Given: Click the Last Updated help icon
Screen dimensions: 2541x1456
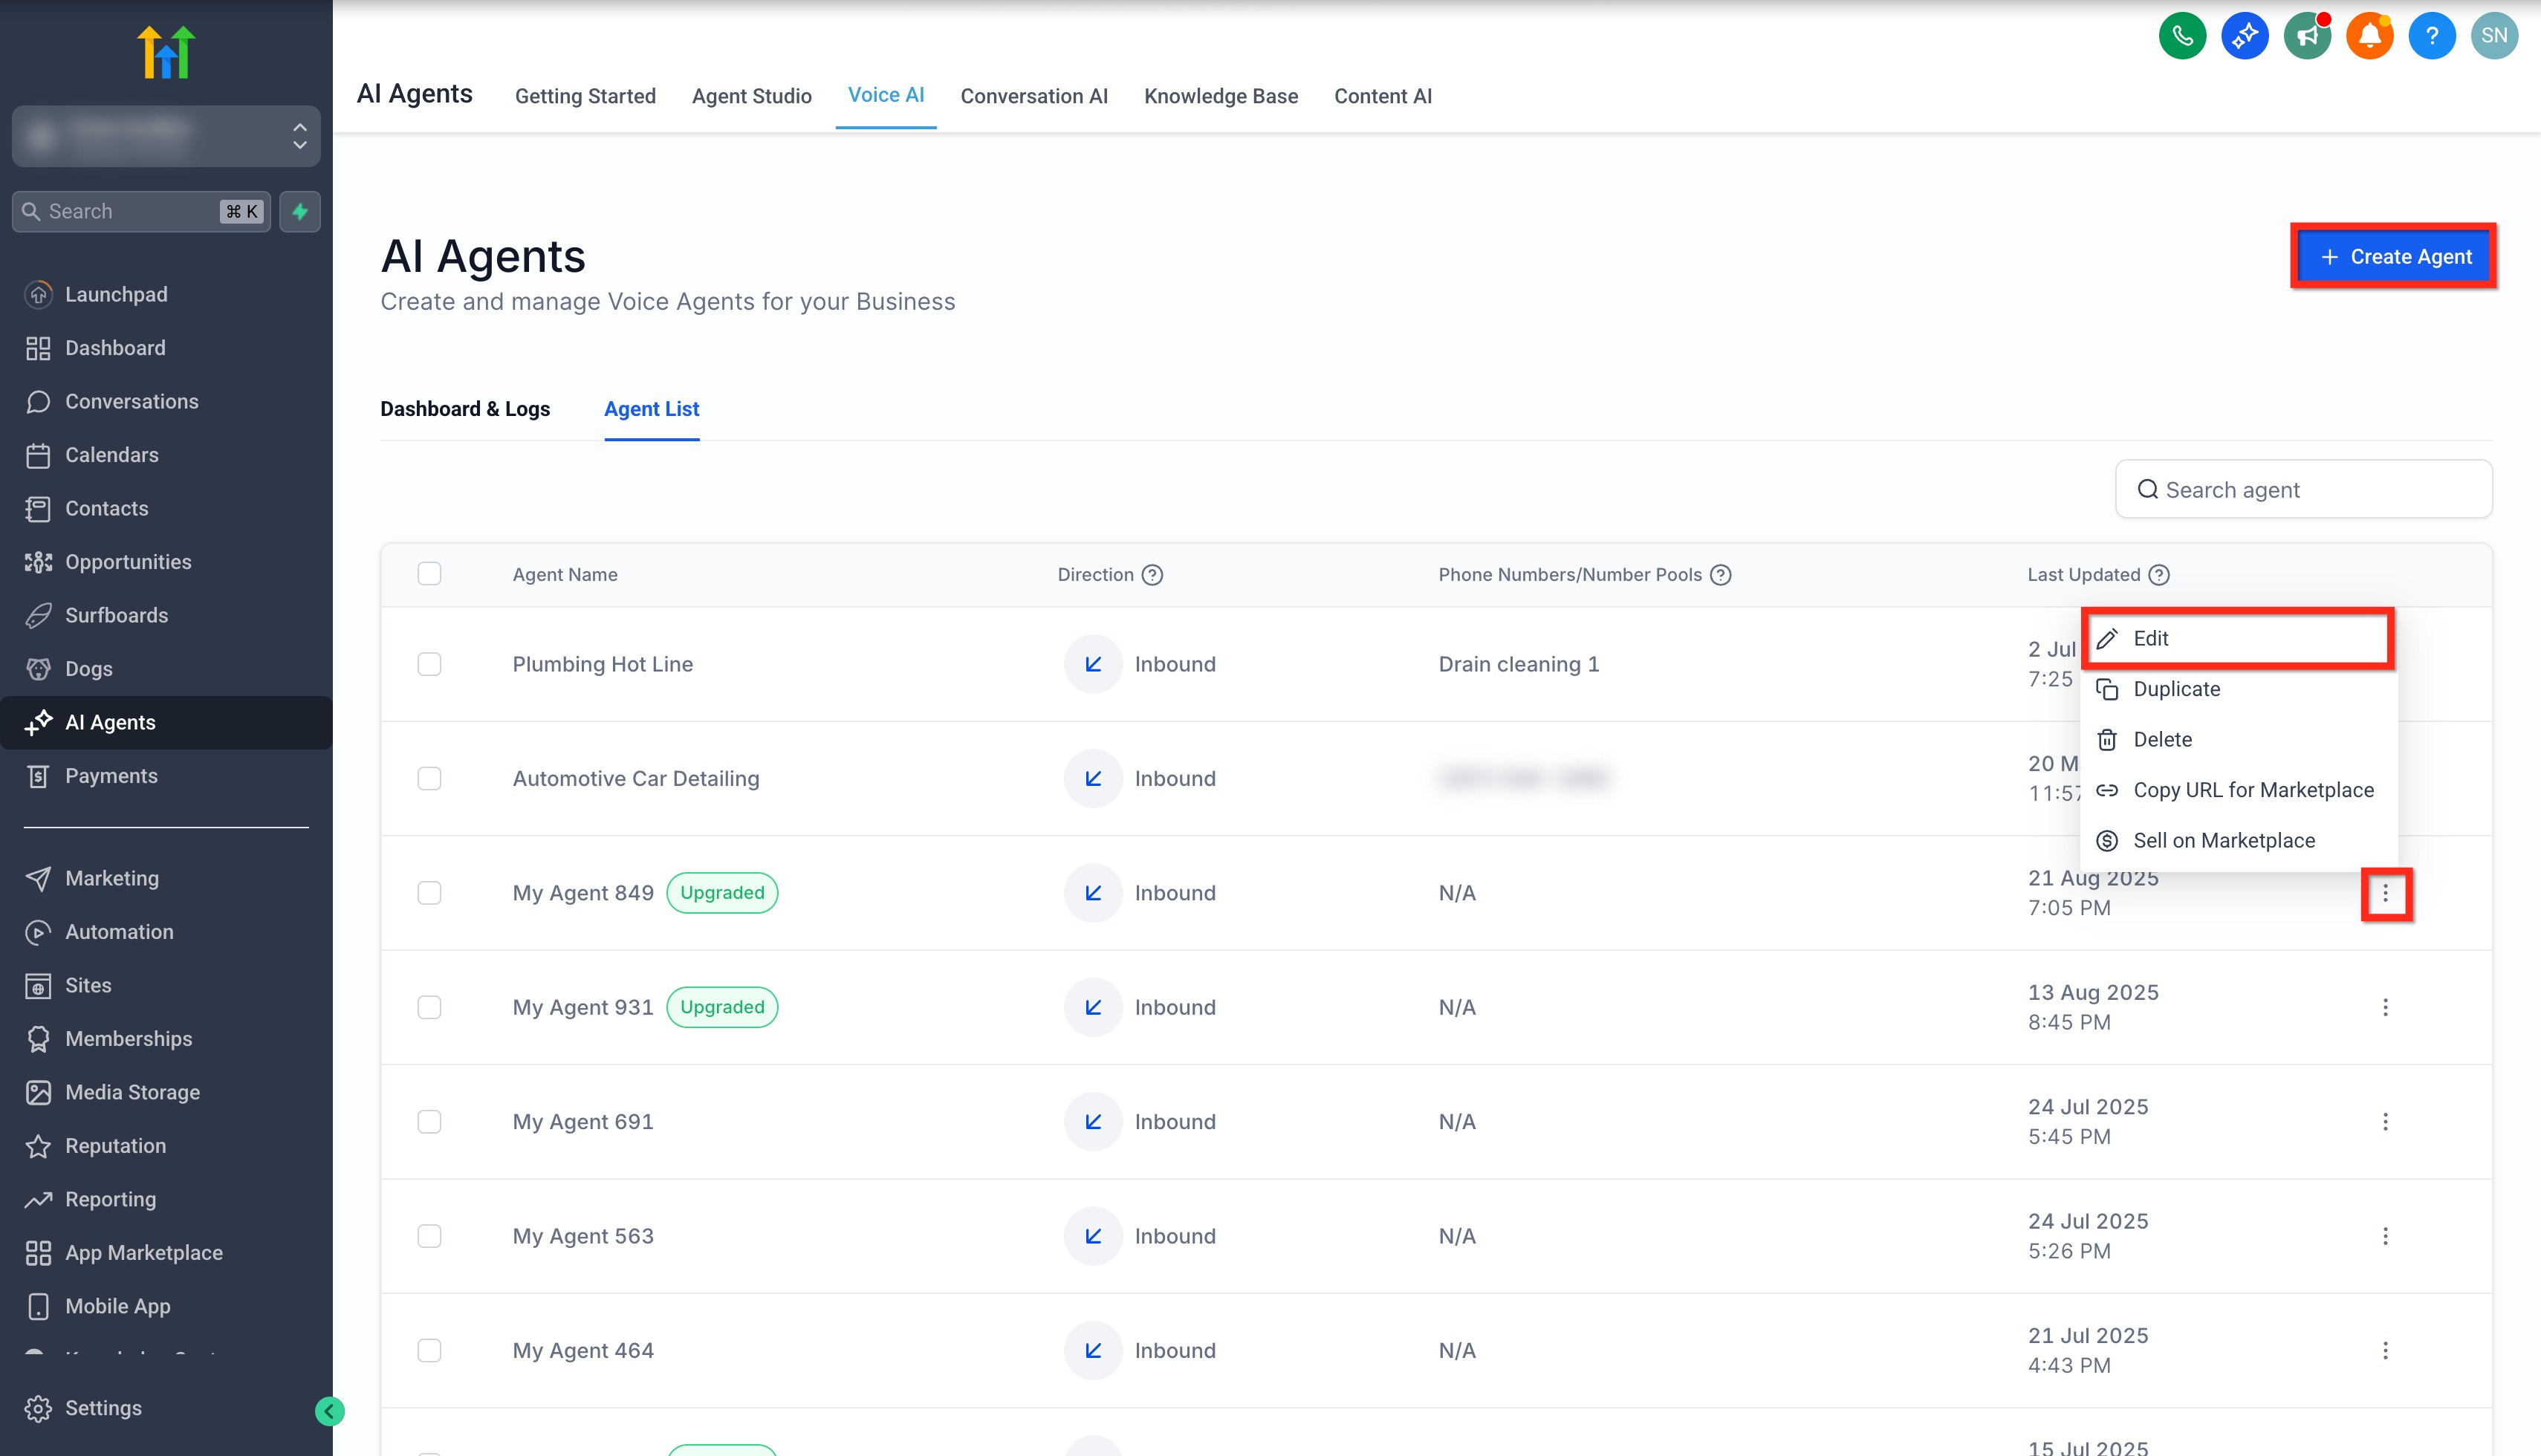Looking at the screenshot, I should [x=2159, y=575].
